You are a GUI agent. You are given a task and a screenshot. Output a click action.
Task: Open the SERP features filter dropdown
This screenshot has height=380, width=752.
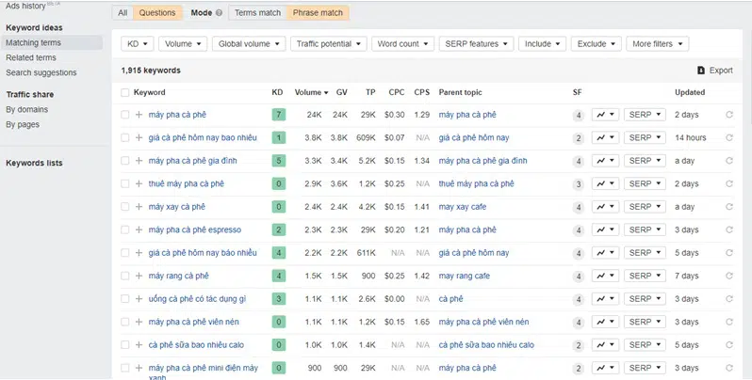click(476, 43)
